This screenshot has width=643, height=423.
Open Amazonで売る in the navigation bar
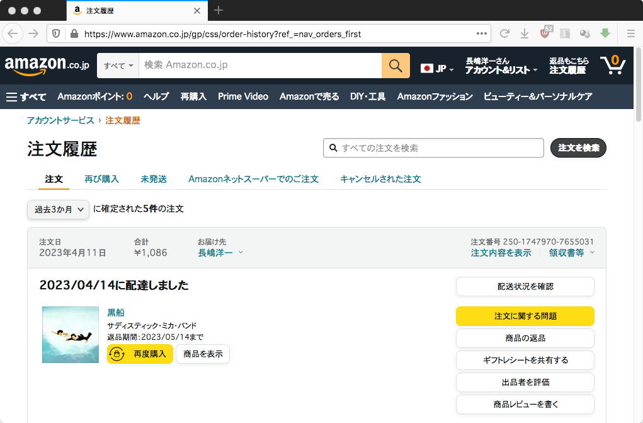tap(309, 96)
